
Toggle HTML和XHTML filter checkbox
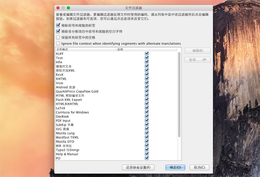(x=147, y=104)
